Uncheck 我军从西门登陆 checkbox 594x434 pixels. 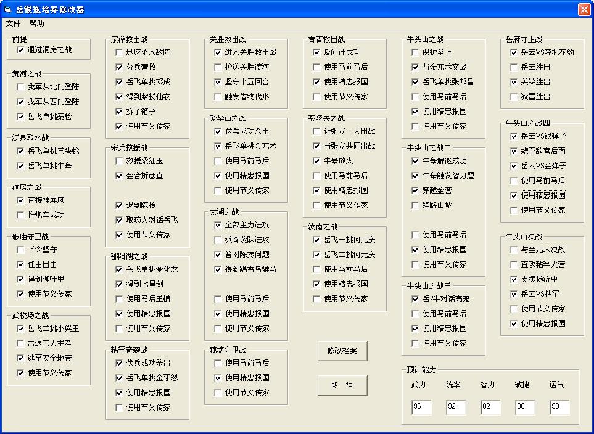point(20,102)
